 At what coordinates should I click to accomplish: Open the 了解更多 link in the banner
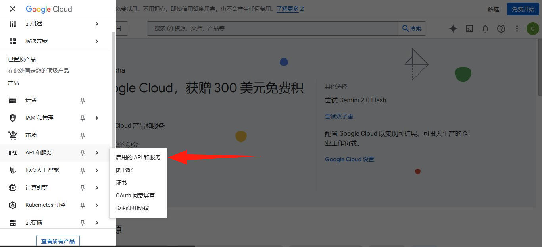287,8
